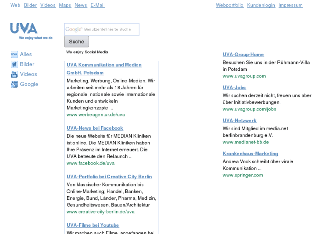
Task: Select Videos filter label in sidebar
Action: click(x=28, y=74)
